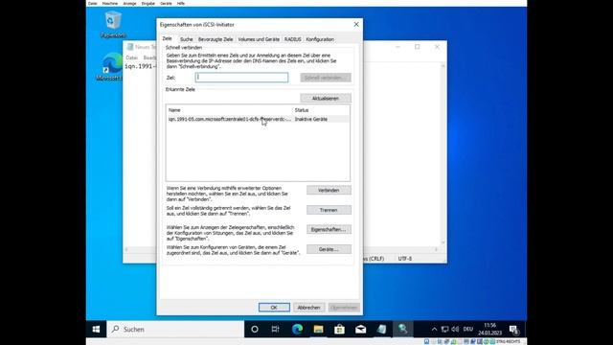613x345 pixels.
Task: Open the Eigenschaften... button
Action: [x=329, y=230]
